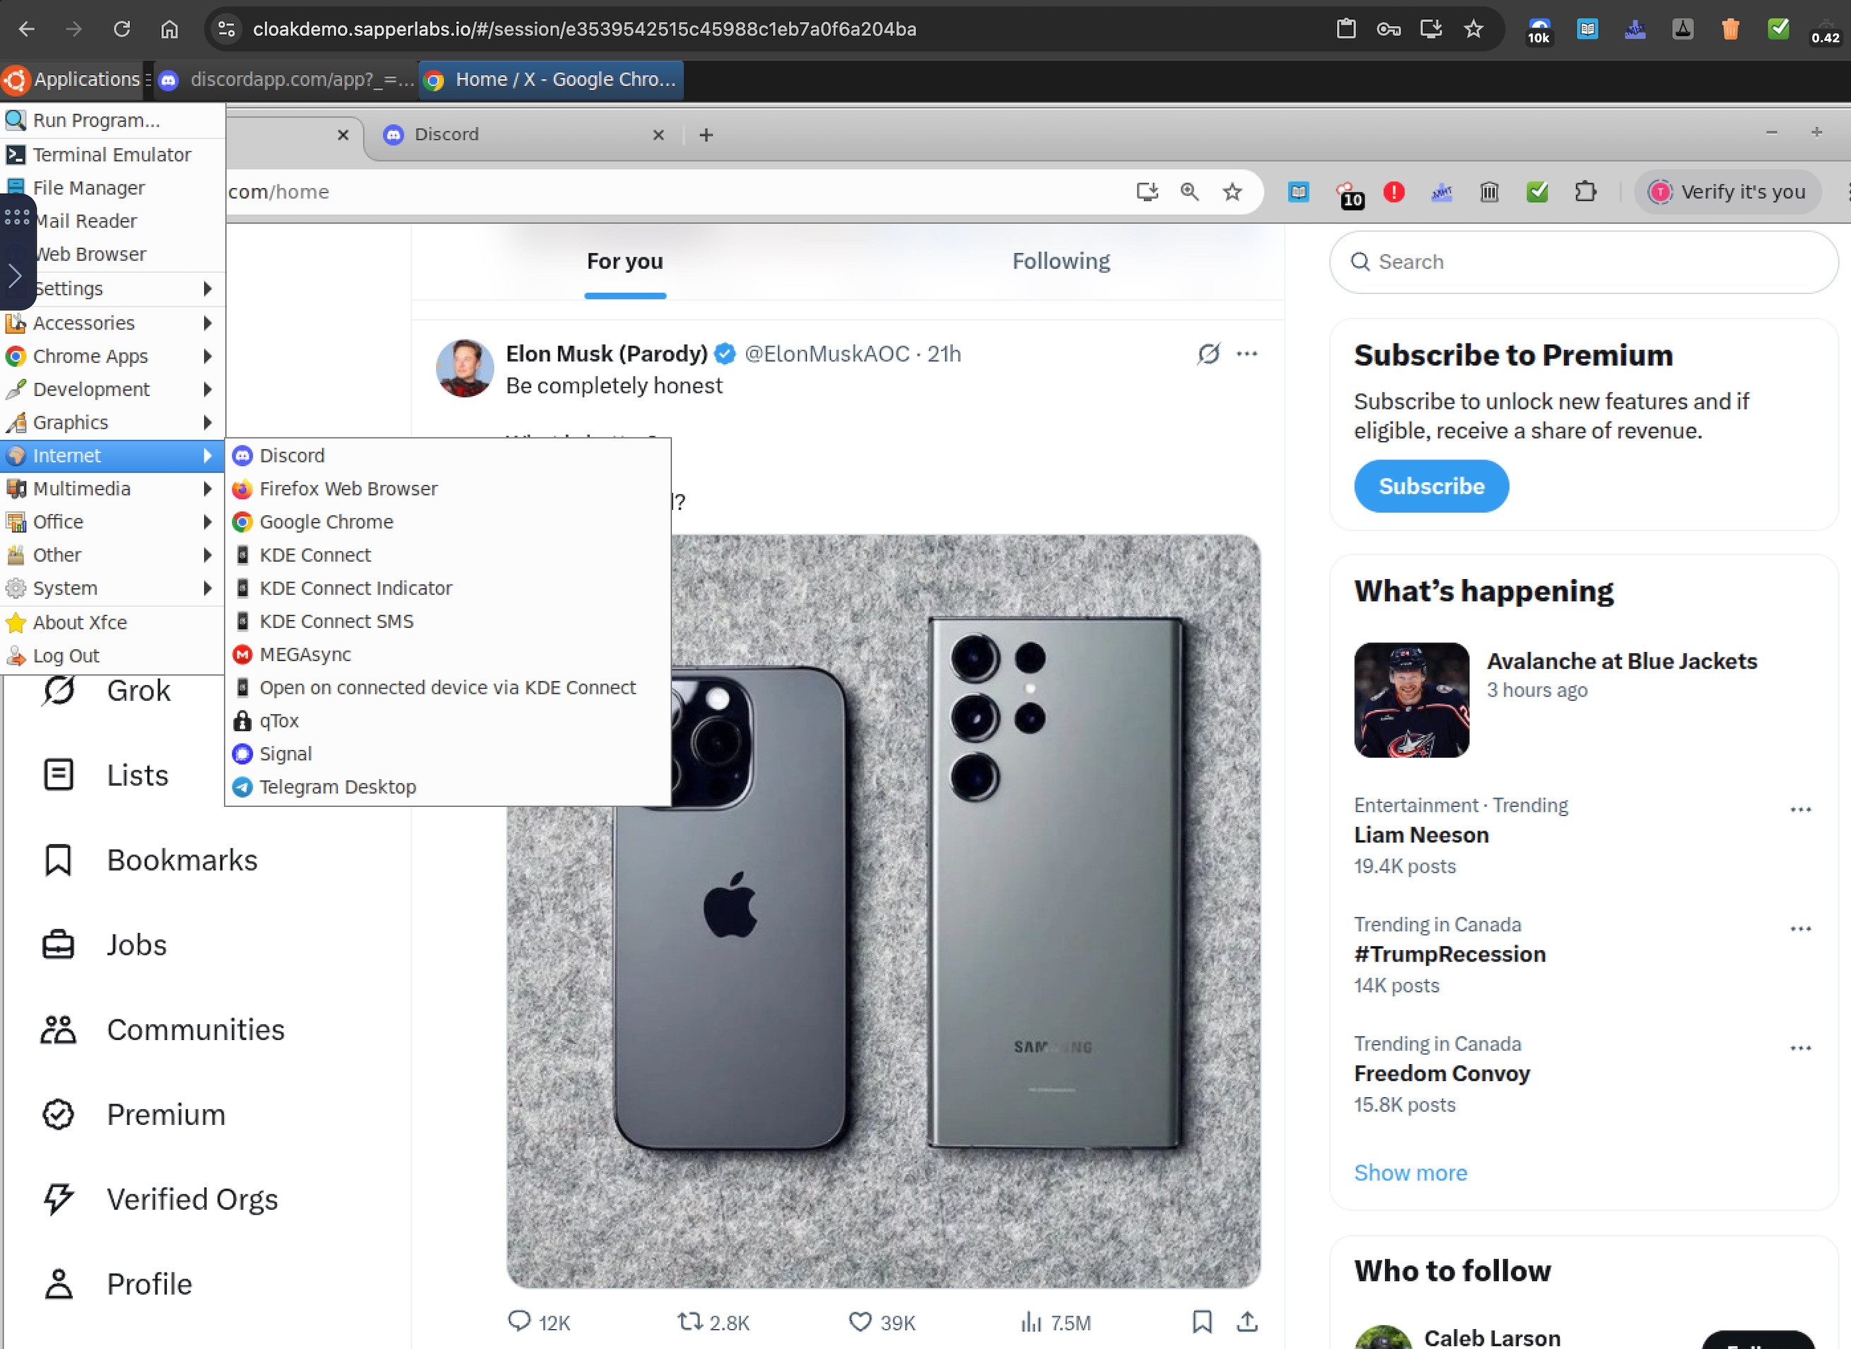Launch Firefox Web Browser
The height and width of the screenshot is (1349, 1851).
pos(448,489)
